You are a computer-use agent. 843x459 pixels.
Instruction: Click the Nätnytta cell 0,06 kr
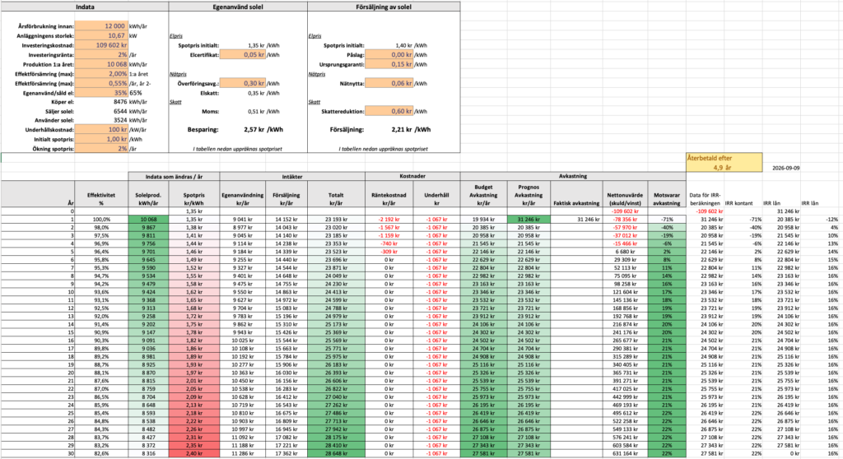tap(389, 83)
